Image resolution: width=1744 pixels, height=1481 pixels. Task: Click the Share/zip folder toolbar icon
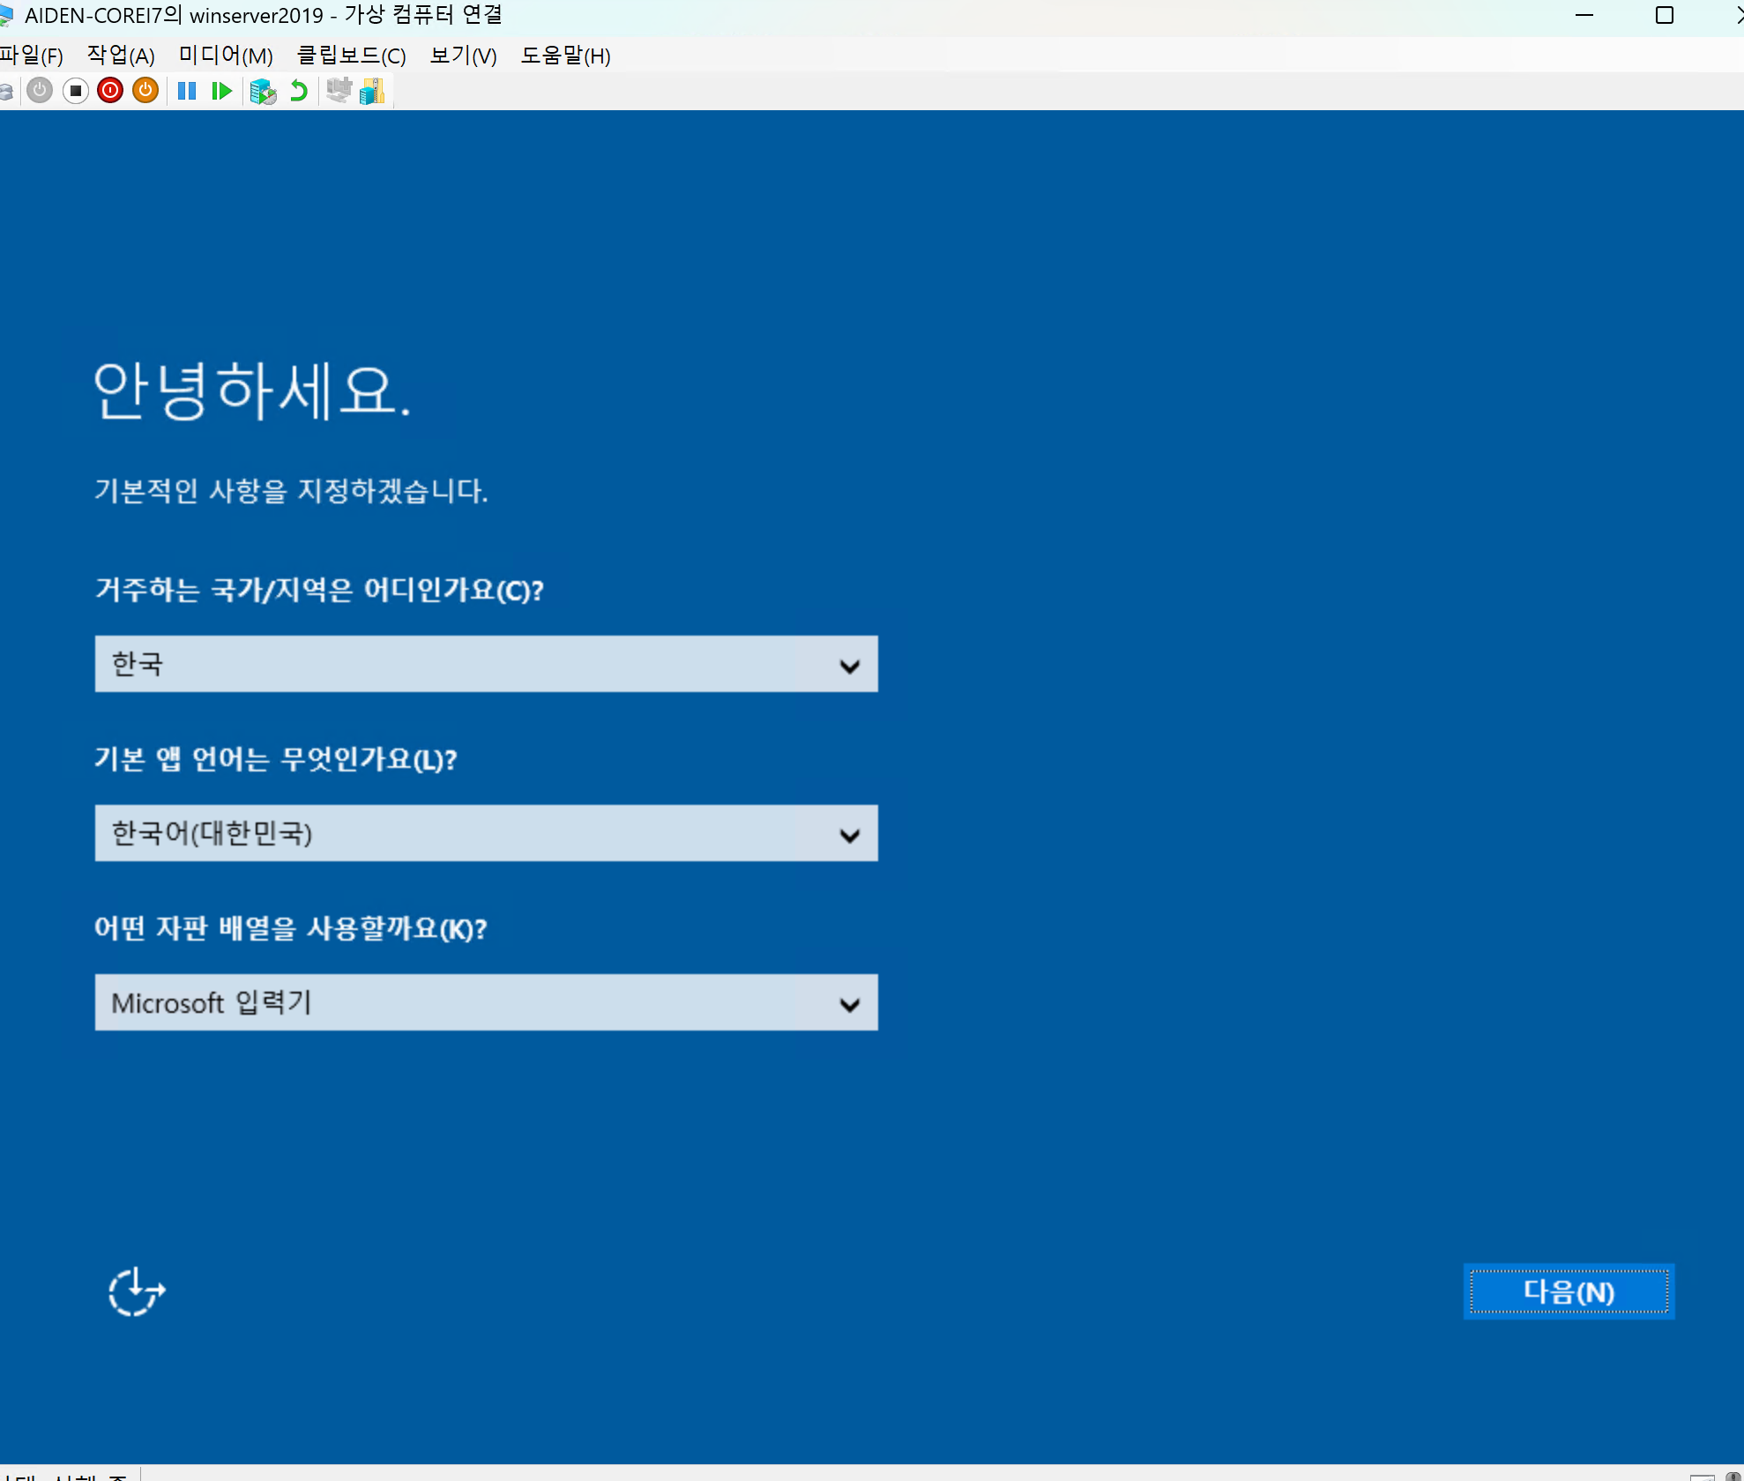(372, 91)
